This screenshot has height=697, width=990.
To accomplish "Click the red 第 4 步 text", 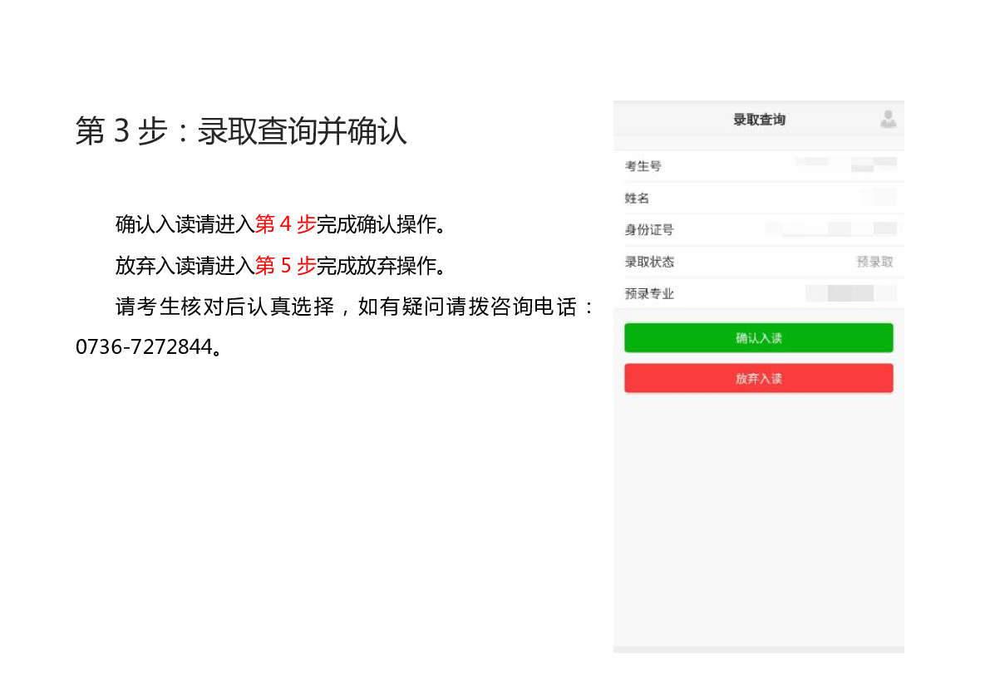I will point(285,224).
